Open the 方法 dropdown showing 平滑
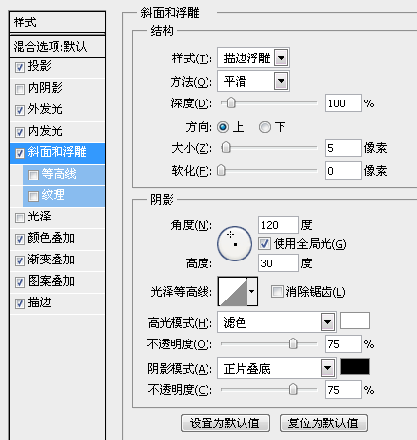Image resolution: width=417 pixels, height=440 pixels. 253,81
